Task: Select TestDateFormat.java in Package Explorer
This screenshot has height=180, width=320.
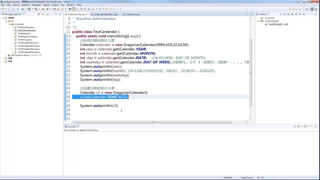Action: tap(27, 36)
